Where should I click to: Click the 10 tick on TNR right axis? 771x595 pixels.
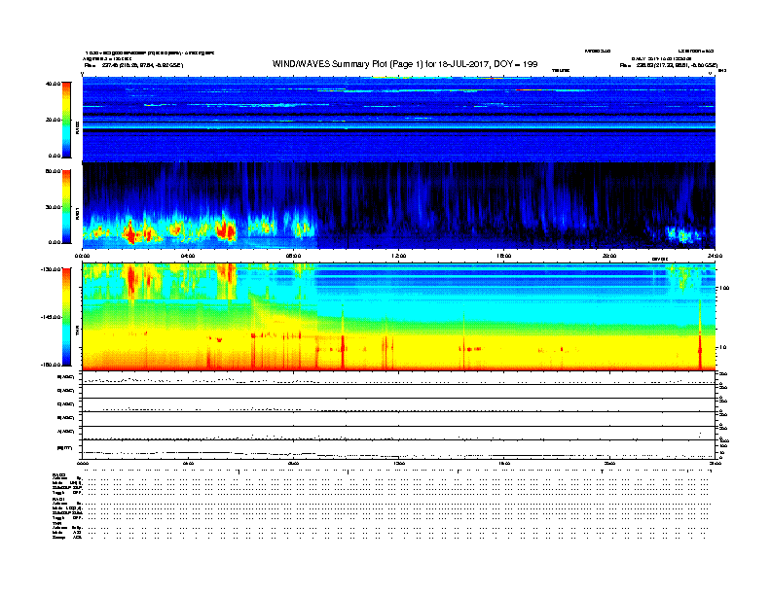click(x=722, y=347)
